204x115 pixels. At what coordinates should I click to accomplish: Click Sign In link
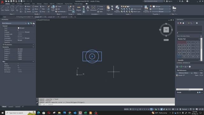click(x=169, y=1)
